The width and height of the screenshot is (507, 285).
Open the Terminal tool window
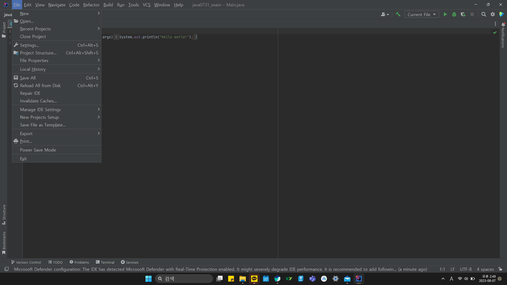click(105, 262)
